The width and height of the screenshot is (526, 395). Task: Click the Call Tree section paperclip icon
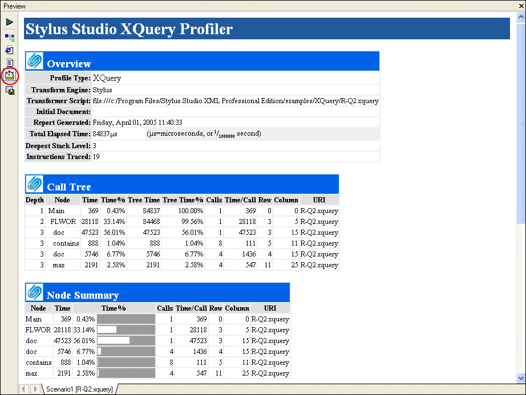[35, 184]
